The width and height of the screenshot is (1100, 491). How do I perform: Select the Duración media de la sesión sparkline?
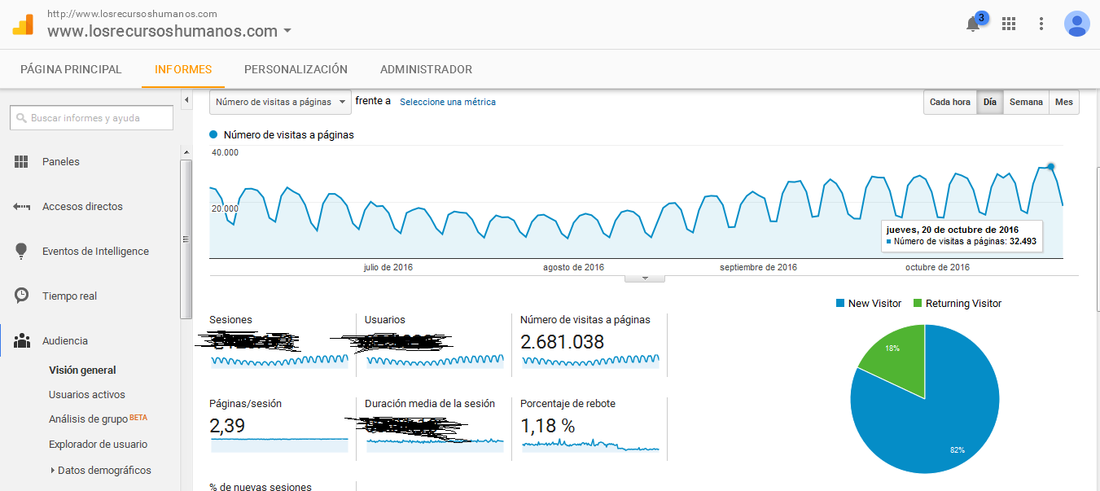pyautogui.click(x=435, y=444)
